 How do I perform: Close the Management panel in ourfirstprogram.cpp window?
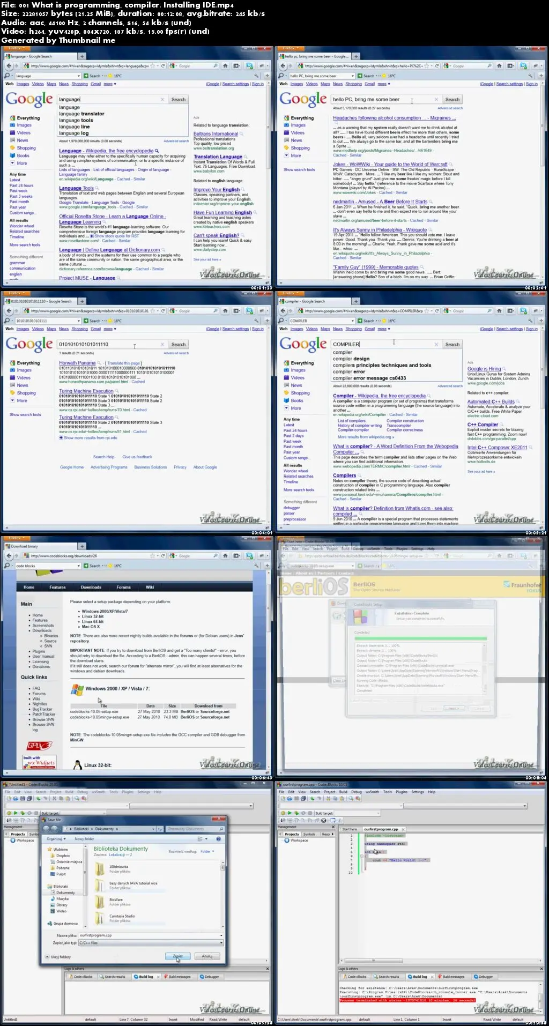334,827
